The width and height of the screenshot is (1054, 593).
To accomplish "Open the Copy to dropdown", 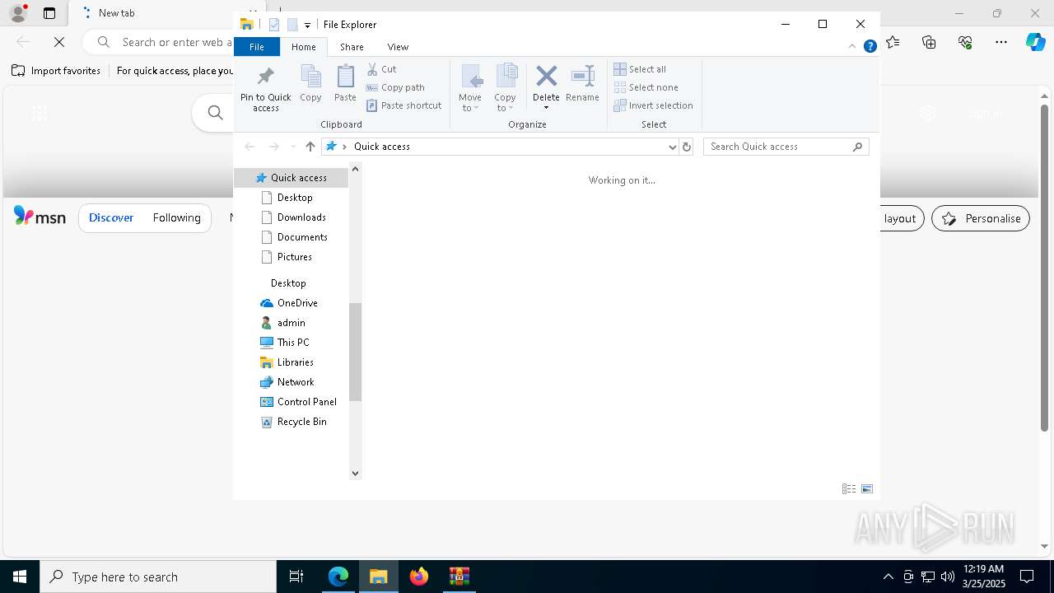I will pos(506,87).
